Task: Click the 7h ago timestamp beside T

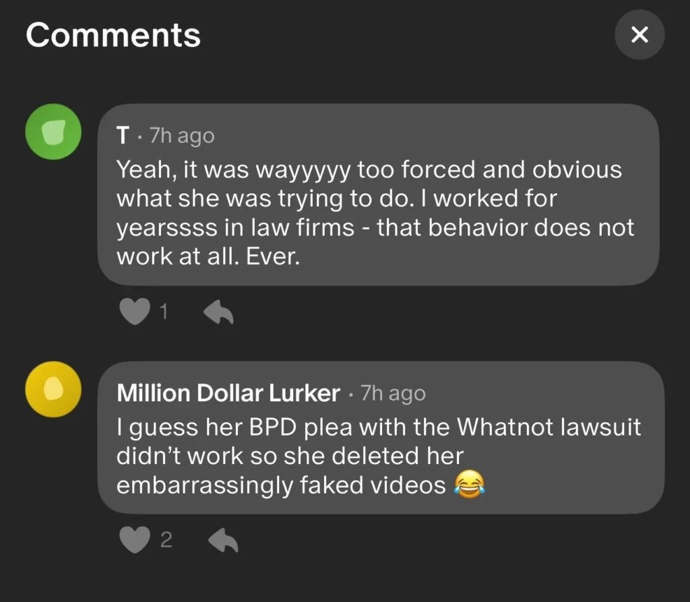Action: coord(181,136)
